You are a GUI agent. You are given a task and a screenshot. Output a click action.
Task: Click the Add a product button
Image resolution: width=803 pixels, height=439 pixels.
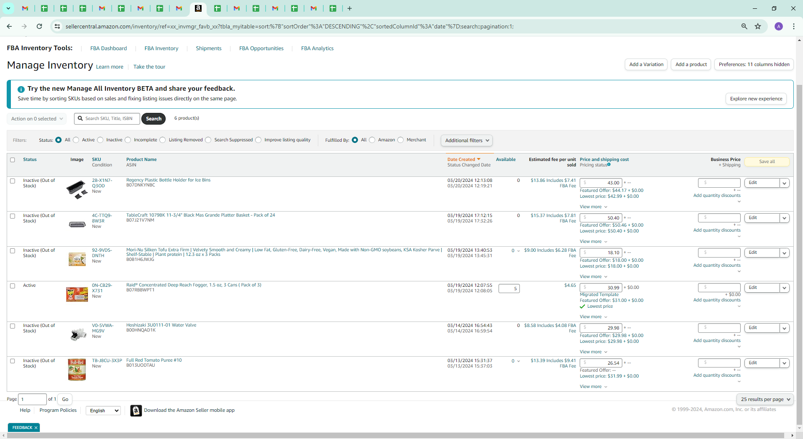click(x=691, y=64)
